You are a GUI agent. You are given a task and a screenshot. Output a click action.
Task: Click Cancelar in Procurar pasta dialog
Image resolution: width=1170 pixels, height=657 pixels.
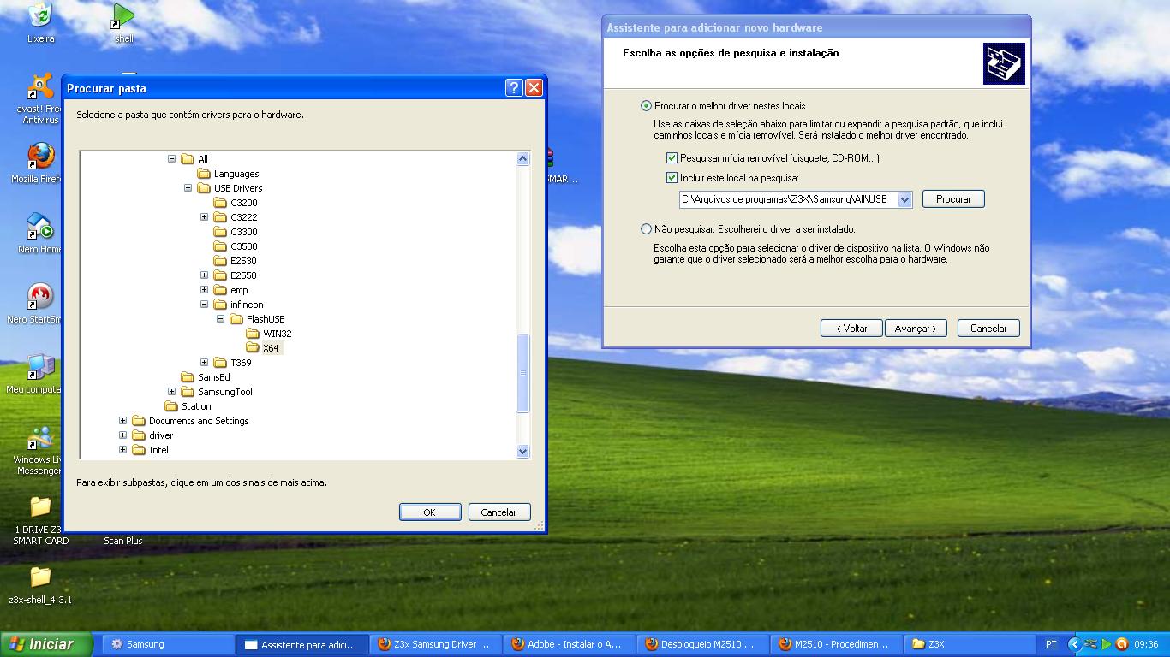pos(498,512)
